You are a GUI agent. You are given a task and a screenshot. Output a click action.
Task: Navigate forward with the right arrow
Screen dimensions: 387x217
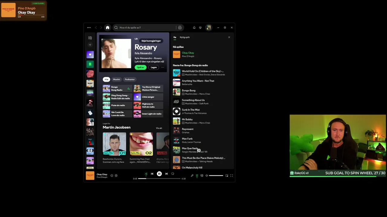tap(101, 27)
